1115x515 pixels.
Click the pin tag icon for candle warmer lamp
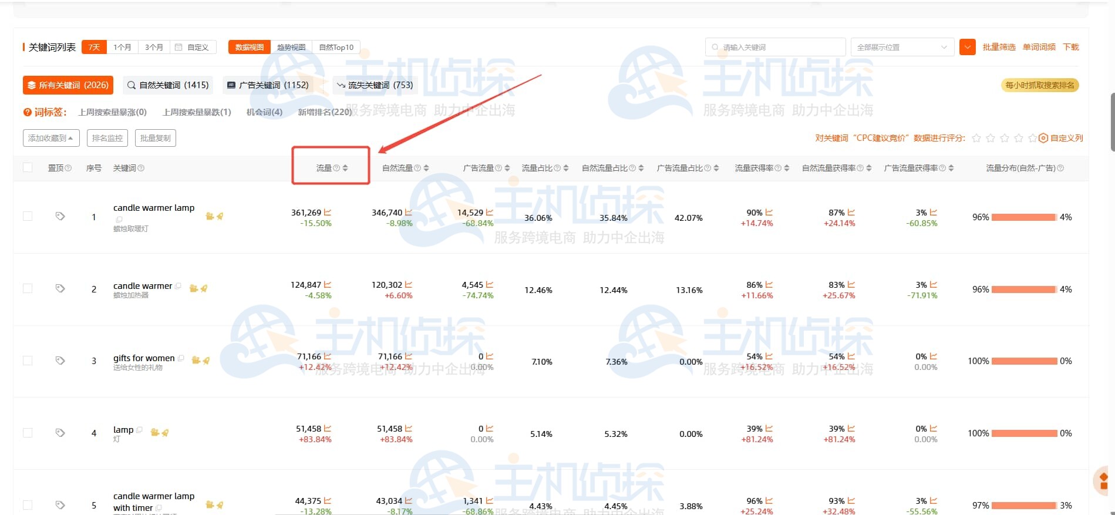60,216
